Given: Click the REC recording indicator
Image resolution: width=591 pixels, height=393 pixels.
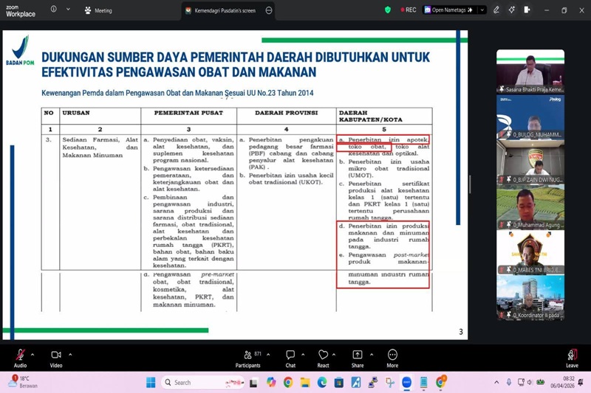Looking at the screenshot, I should click(408, 10).
